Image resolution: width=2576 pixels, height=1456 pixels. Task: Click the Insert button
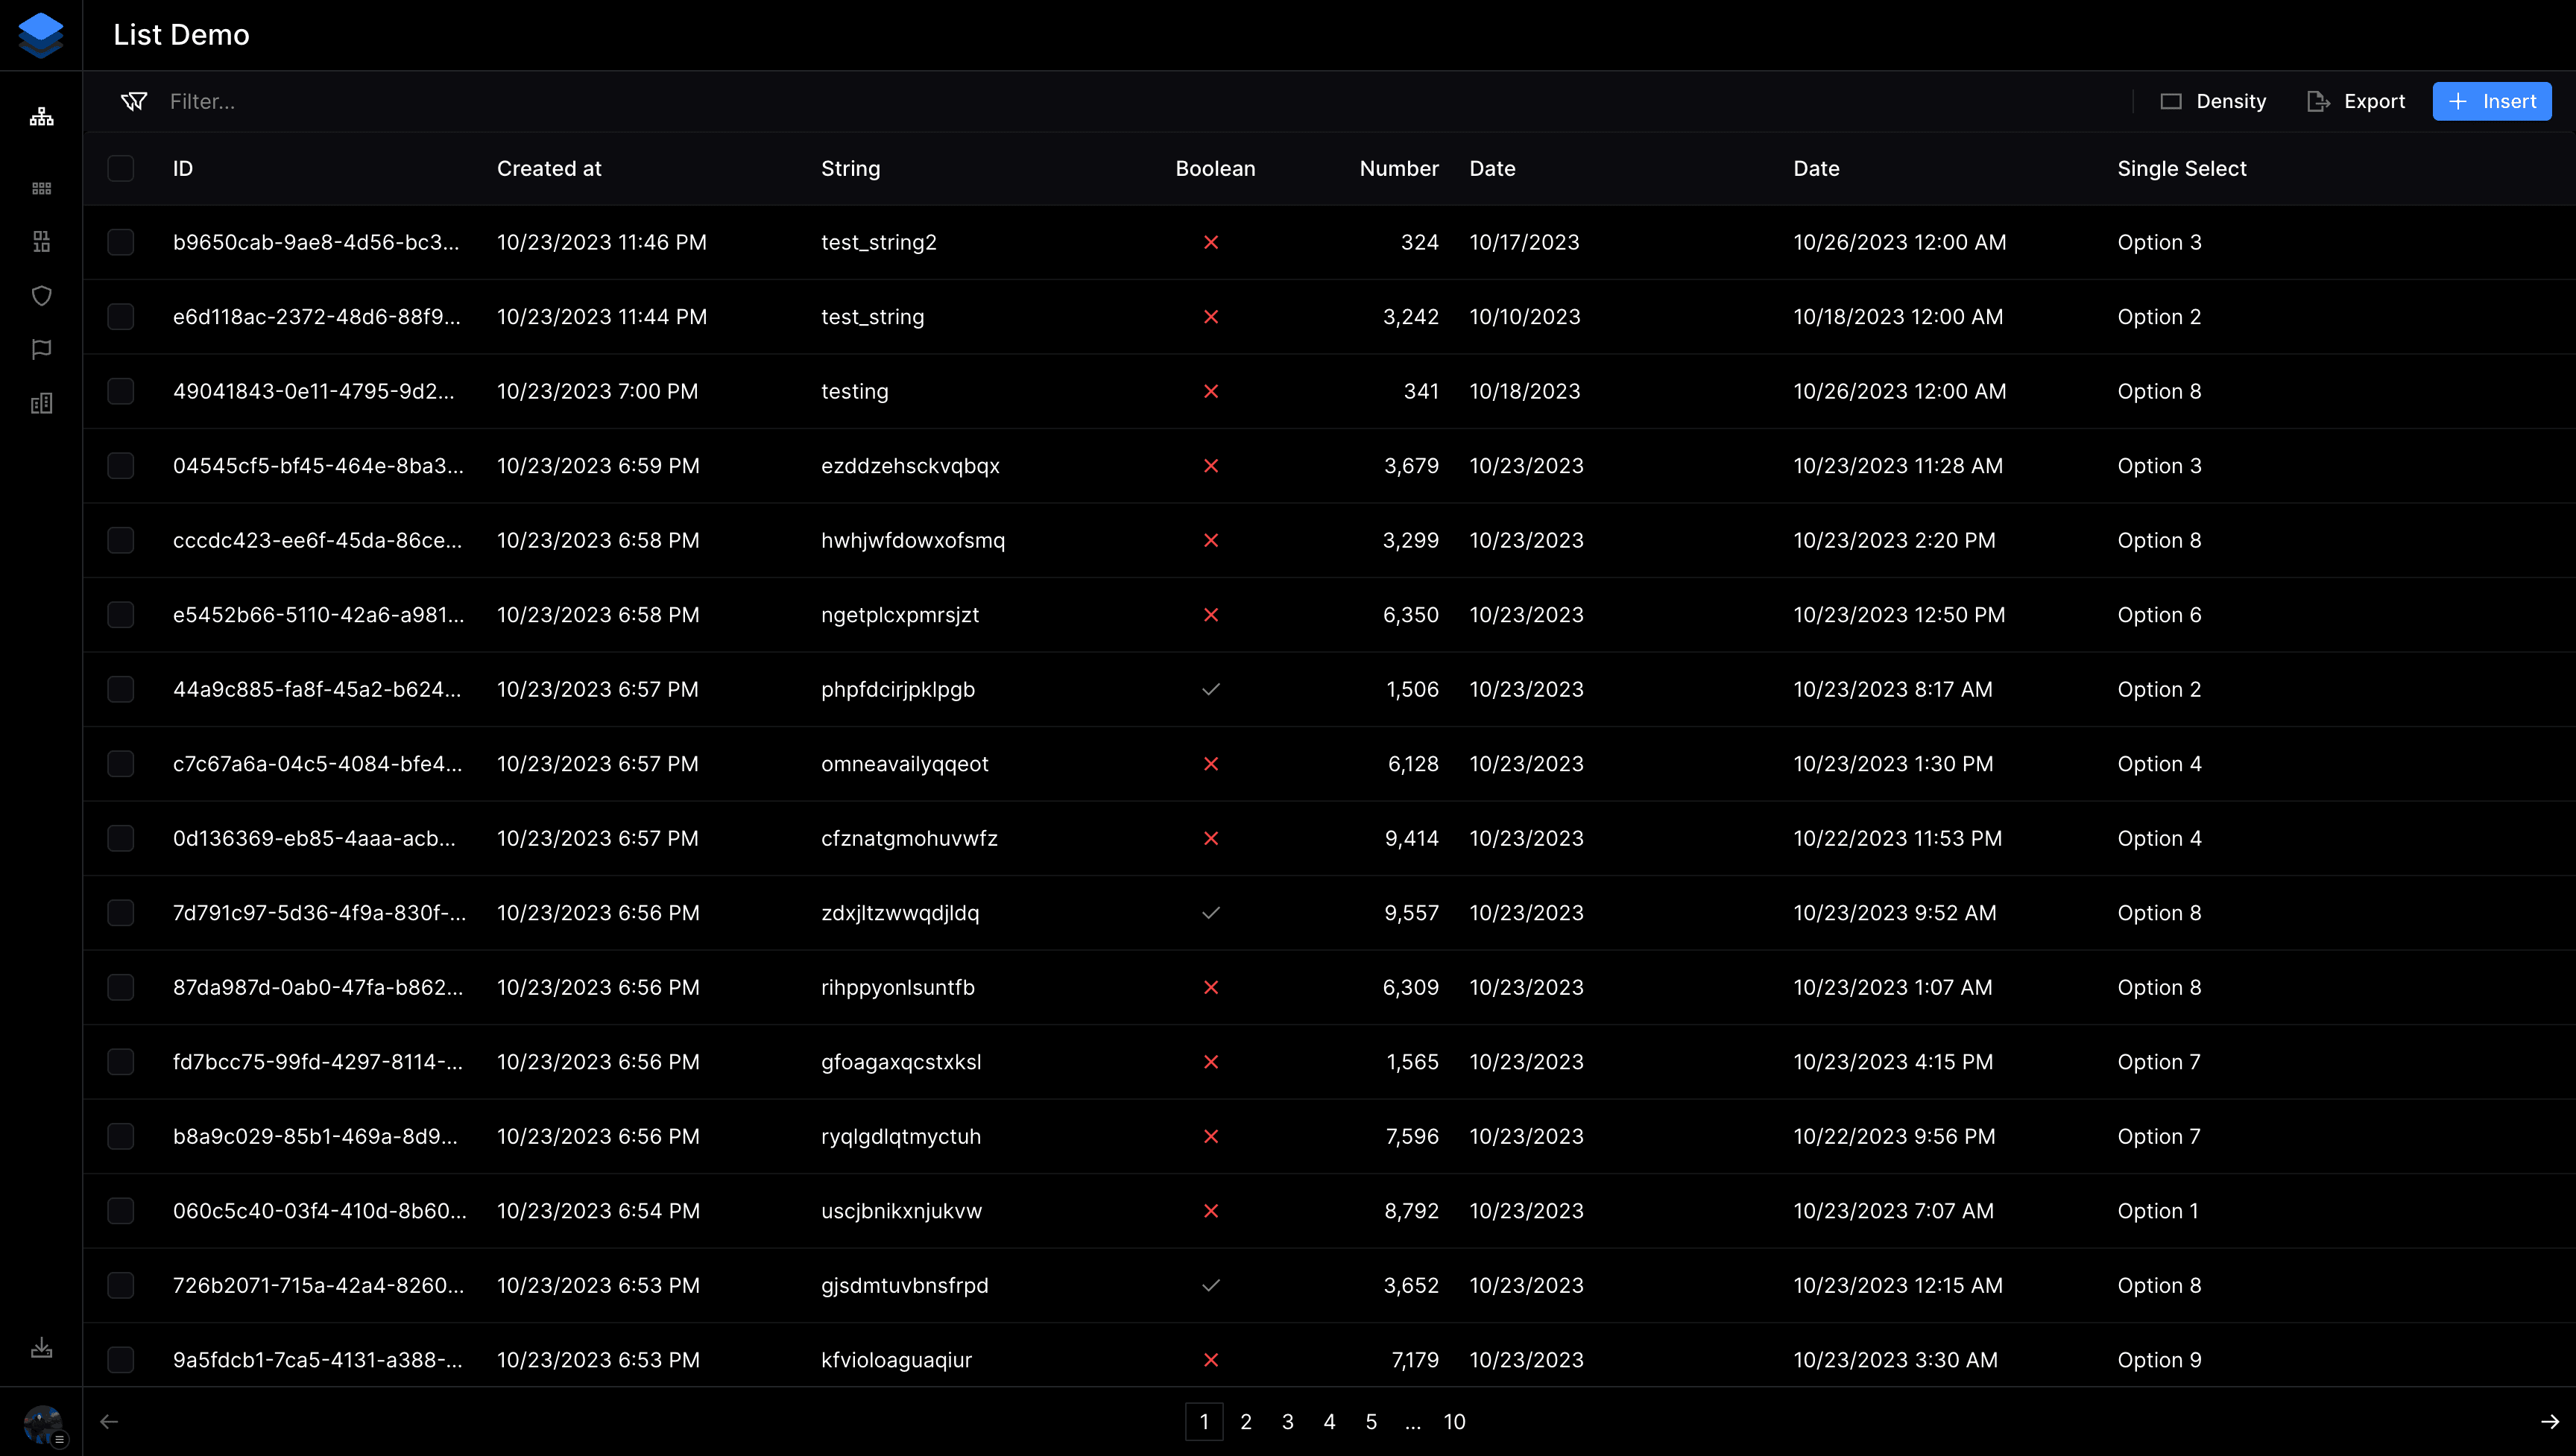pos(2491,101)
